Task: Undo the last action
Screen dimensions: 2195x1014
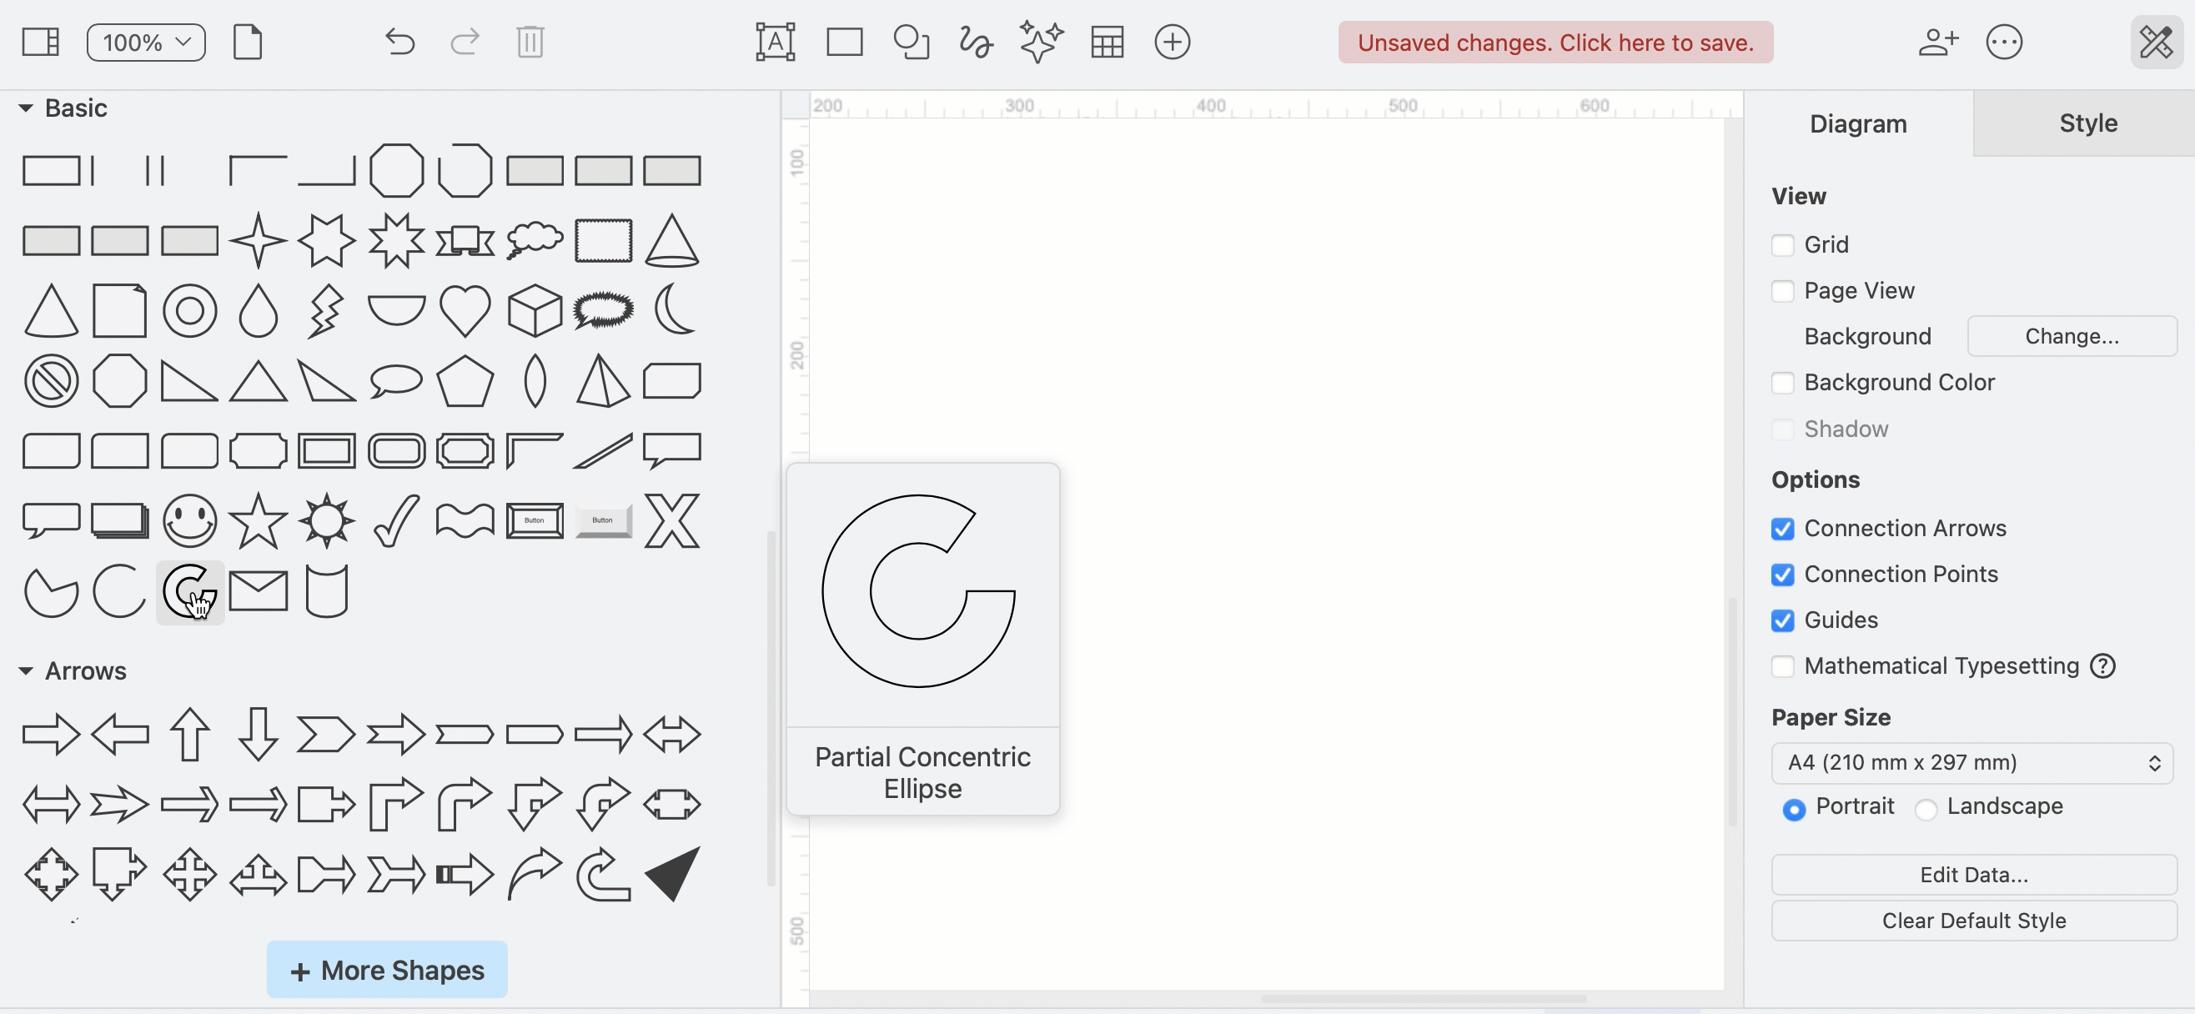Action: point(399,42)
